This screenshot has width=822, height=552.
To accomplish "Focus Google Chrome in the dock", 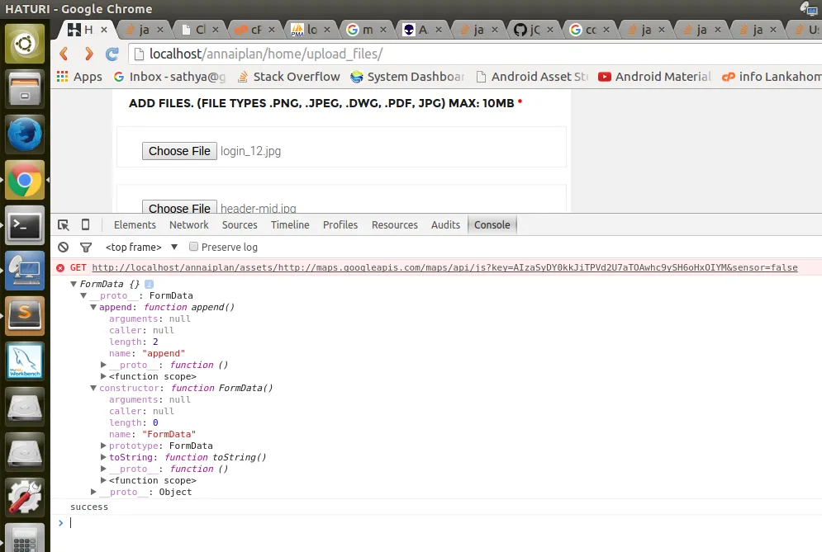I will [x=25, y=180].
